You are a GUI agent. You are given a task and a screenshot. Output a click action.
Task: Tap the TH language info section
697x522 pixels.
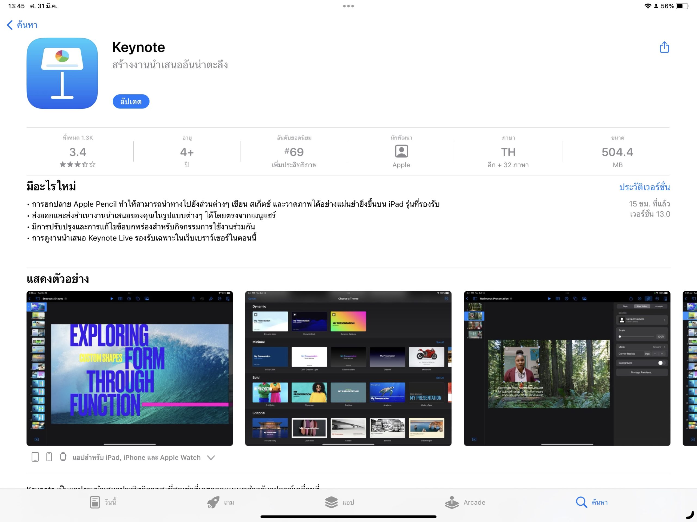point(508,152)
